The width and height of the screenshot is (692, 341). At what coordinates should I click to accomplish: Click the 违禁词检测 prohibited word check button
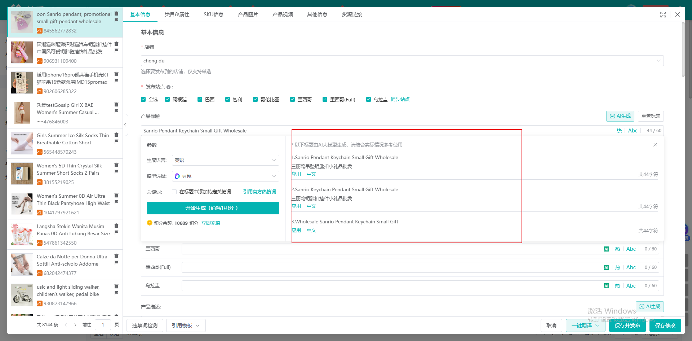coord(145,325)
